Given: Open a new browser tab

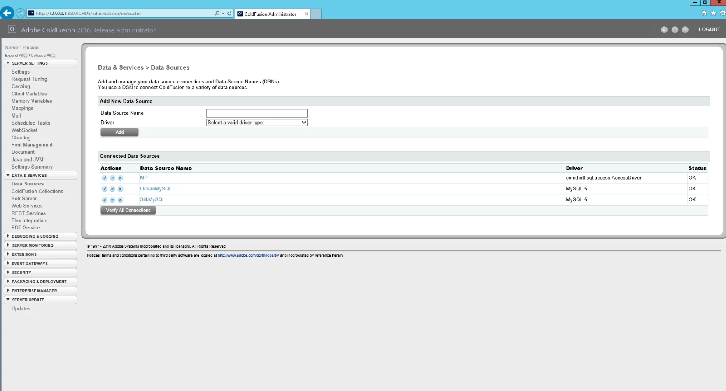Looking at the screenshot, I should tap(316, 14).
